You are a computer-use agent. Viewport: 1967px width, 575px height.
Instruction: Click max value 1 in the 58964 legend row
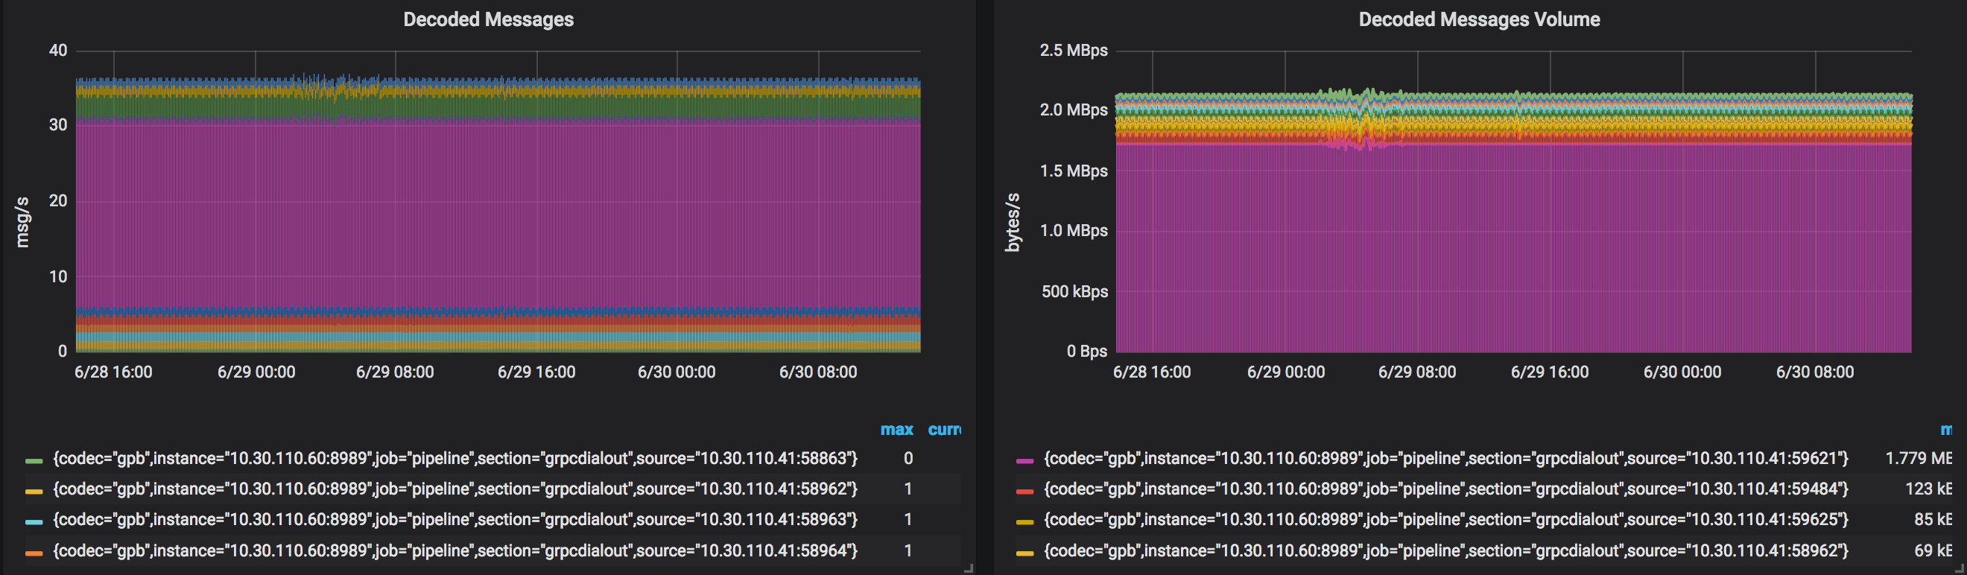click(x=908, y=550)
